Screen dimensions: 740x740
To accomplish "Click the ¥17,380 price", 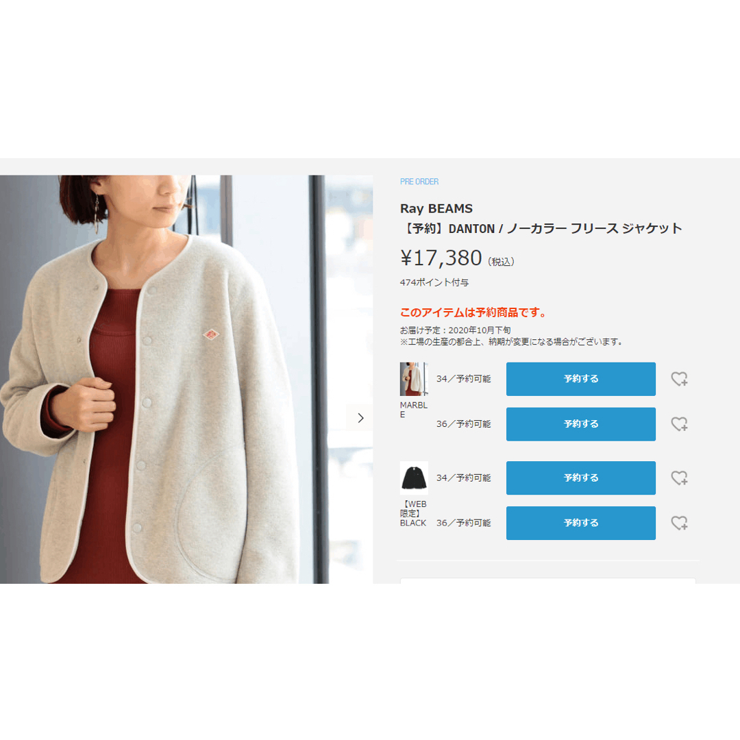I will pyautogui.click(x=441, y=258).
